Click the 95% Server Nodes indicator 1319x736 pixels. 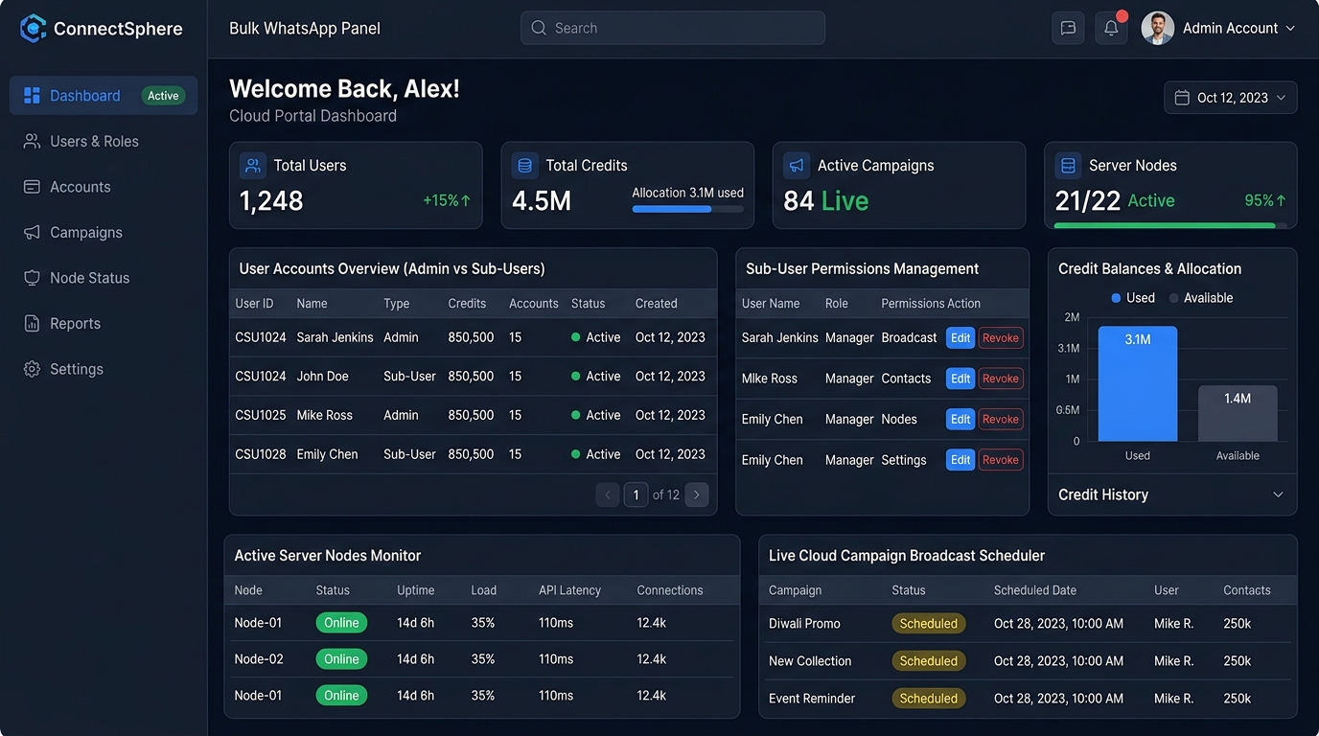tap(1265, 201)
